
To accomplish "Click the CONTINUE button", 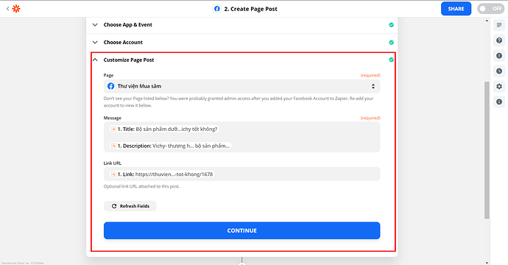I will [241, 230].
